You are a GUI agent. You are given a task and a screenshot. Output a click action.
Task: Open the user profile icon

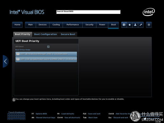(x=135, y=25)
